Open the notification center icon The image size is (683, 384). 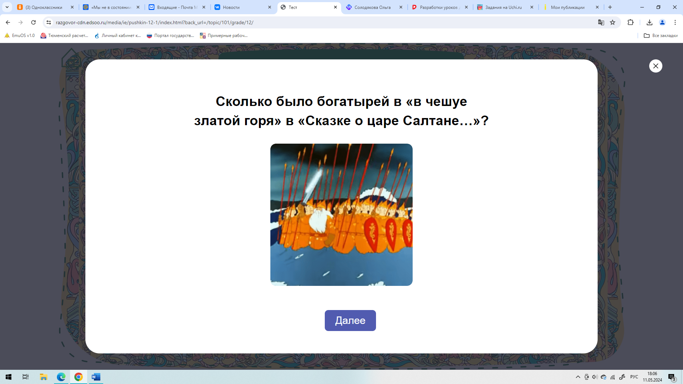pos(672,377)
